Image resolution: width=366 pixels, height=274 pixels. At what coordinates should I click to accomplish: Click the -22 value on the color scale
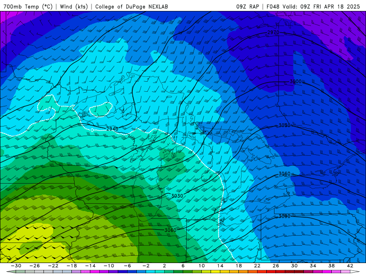[x=53, y=266]
